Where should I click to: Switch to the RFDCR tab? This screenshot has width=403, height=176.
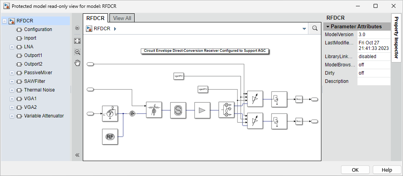coord(95,18)
